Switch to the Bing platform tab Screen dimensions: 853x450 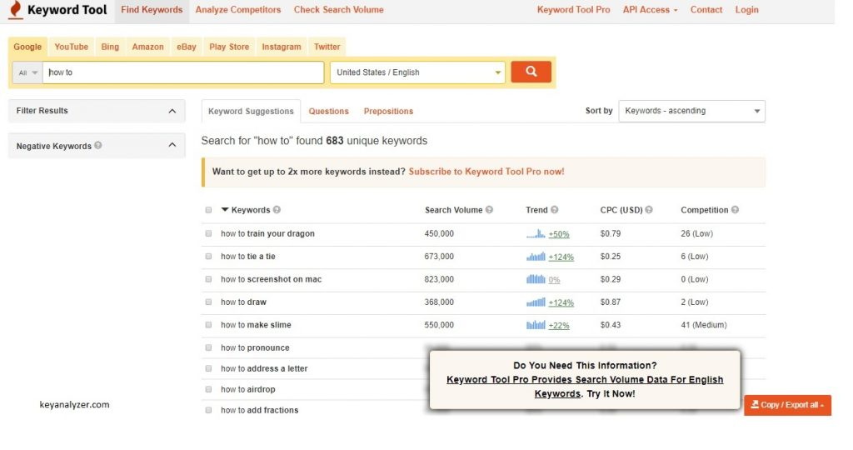(110, 47)
